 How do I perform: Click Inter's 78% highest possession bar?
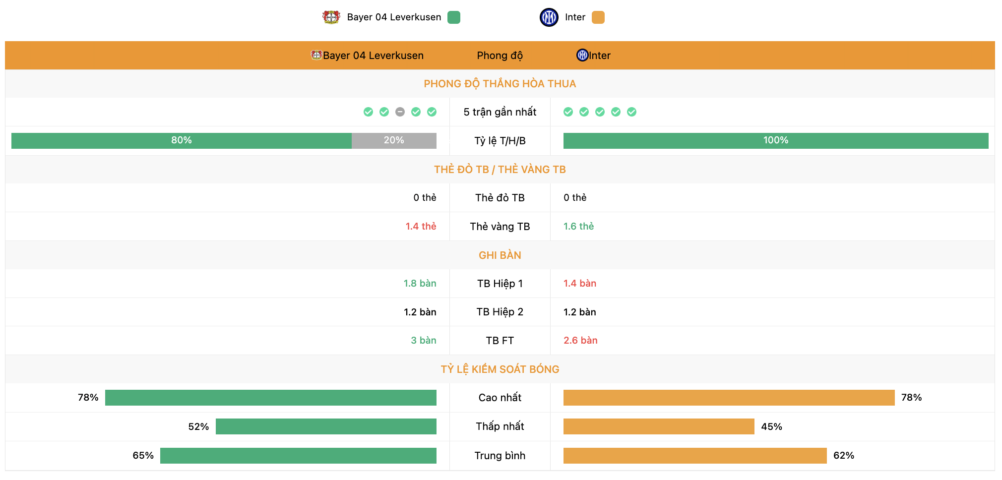pyautogui.click(x=729, y=398)
